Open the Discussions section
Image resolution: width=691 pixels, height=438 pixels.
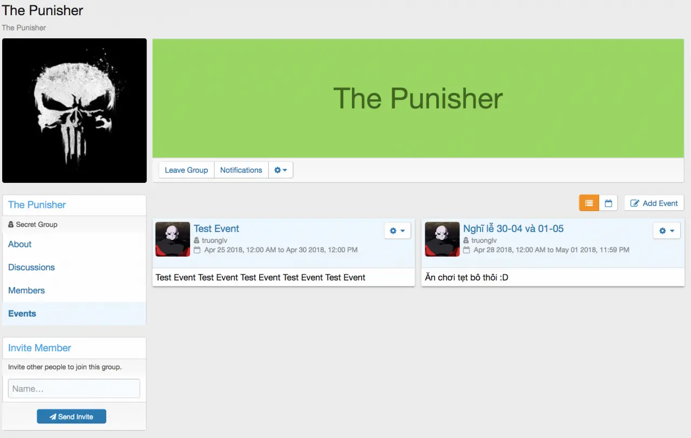click(x=31, y=268)
